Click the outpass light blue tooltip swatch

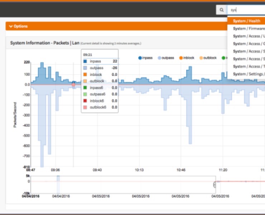click(85, 68)
